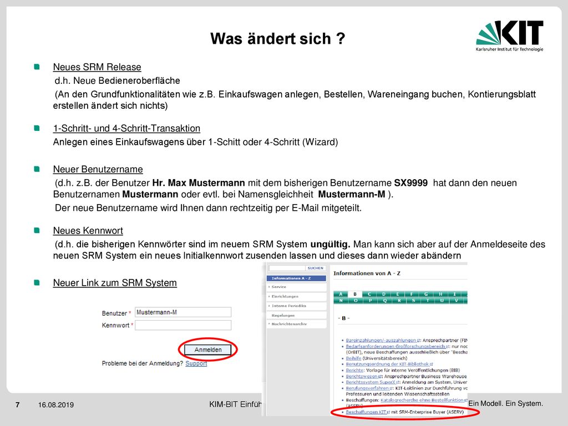Viewport: 568px width, 426px height.
Task: Open Regelungen in the sidebar
Action: [x=296, y=315]
